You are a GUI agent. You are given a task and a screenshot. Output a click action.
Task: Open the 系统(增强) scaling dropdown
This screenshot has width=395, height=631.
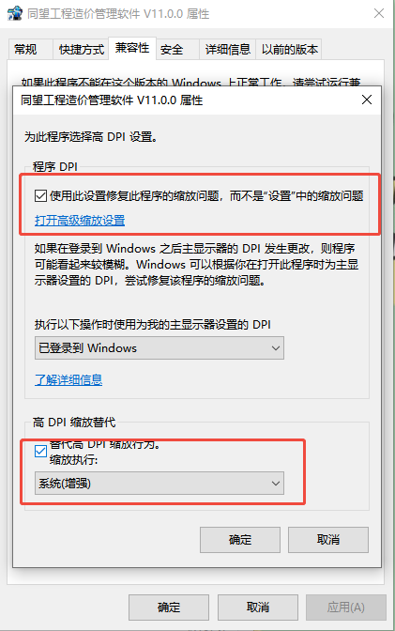tap(160, 484)
